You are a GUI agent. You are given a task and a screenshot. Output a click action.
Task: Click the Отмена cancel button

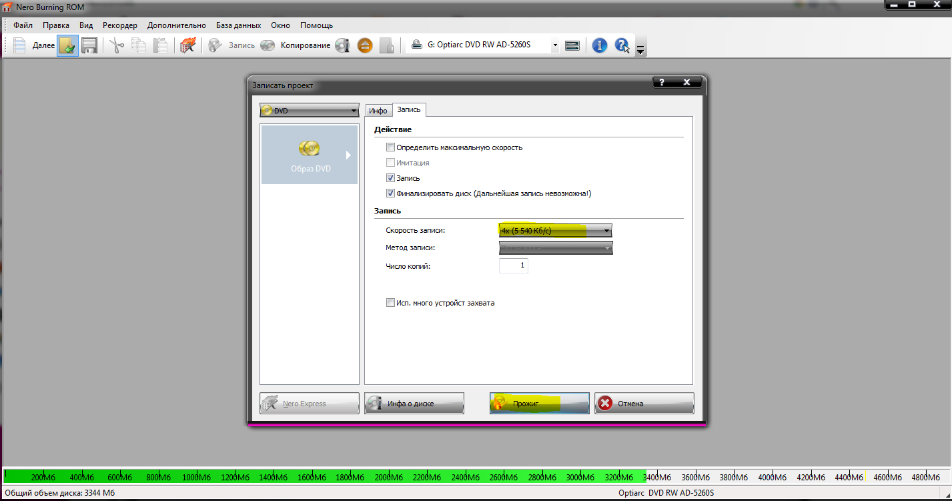[x=644, y=404]
